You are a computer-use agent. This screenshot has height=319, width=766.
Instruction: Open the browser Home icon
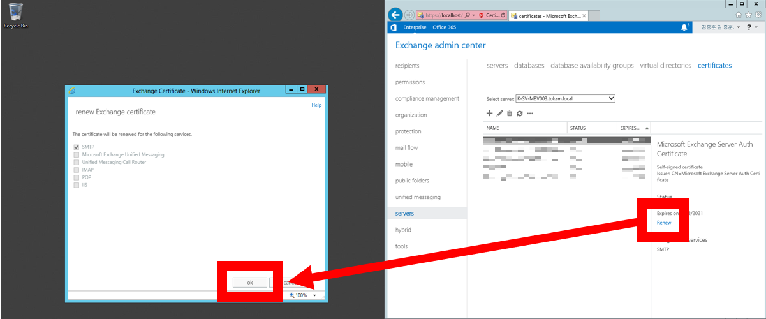coord(739,15)
